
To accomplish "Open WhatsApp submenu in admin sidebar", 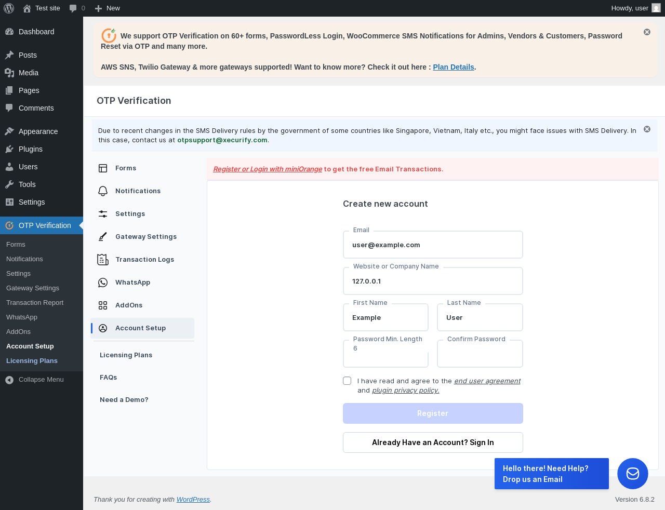I will click(x=42, y=317).
